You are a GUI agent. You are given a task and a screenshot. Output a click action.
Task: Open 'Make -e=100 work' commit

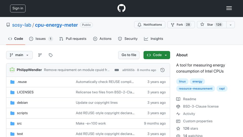pos(91,124)
